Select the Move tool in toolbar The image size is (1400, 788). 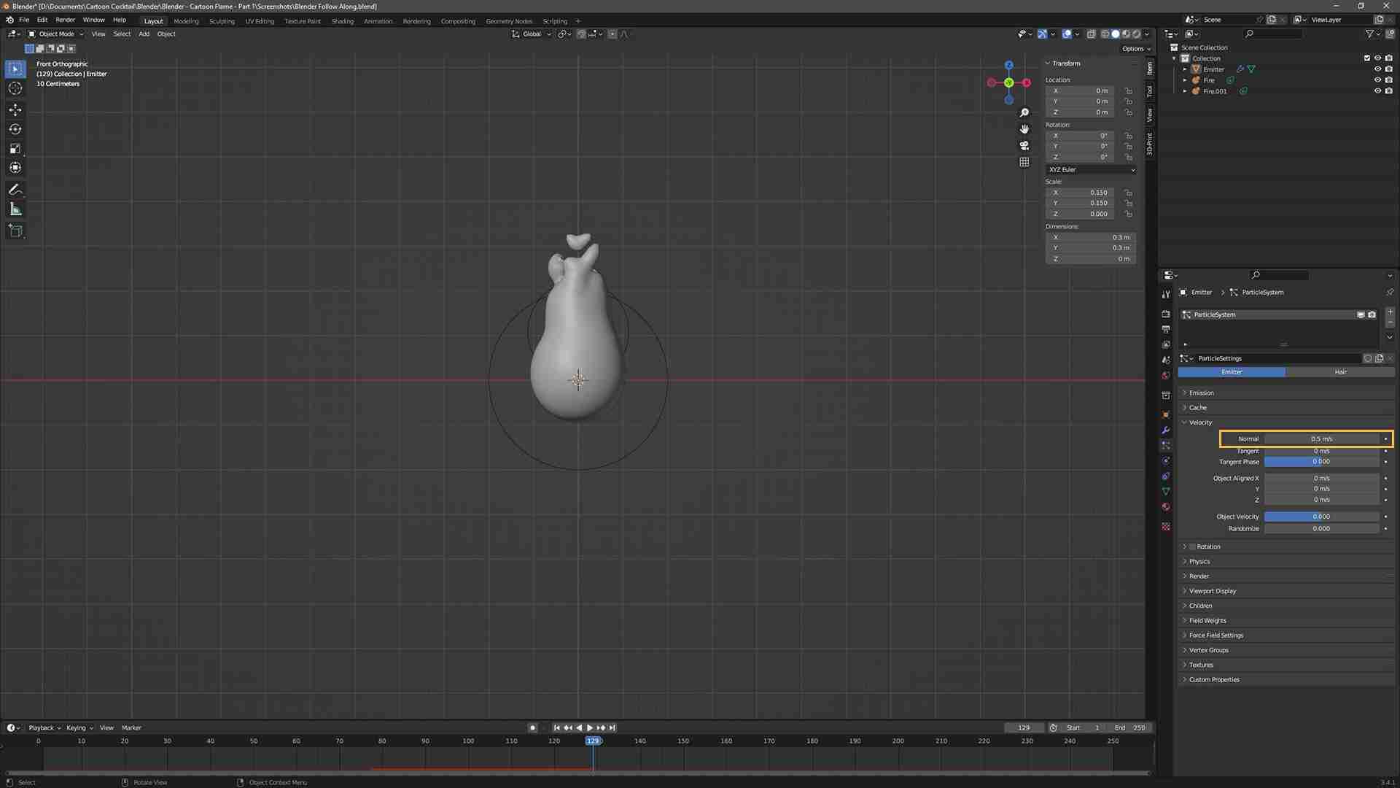15,109
